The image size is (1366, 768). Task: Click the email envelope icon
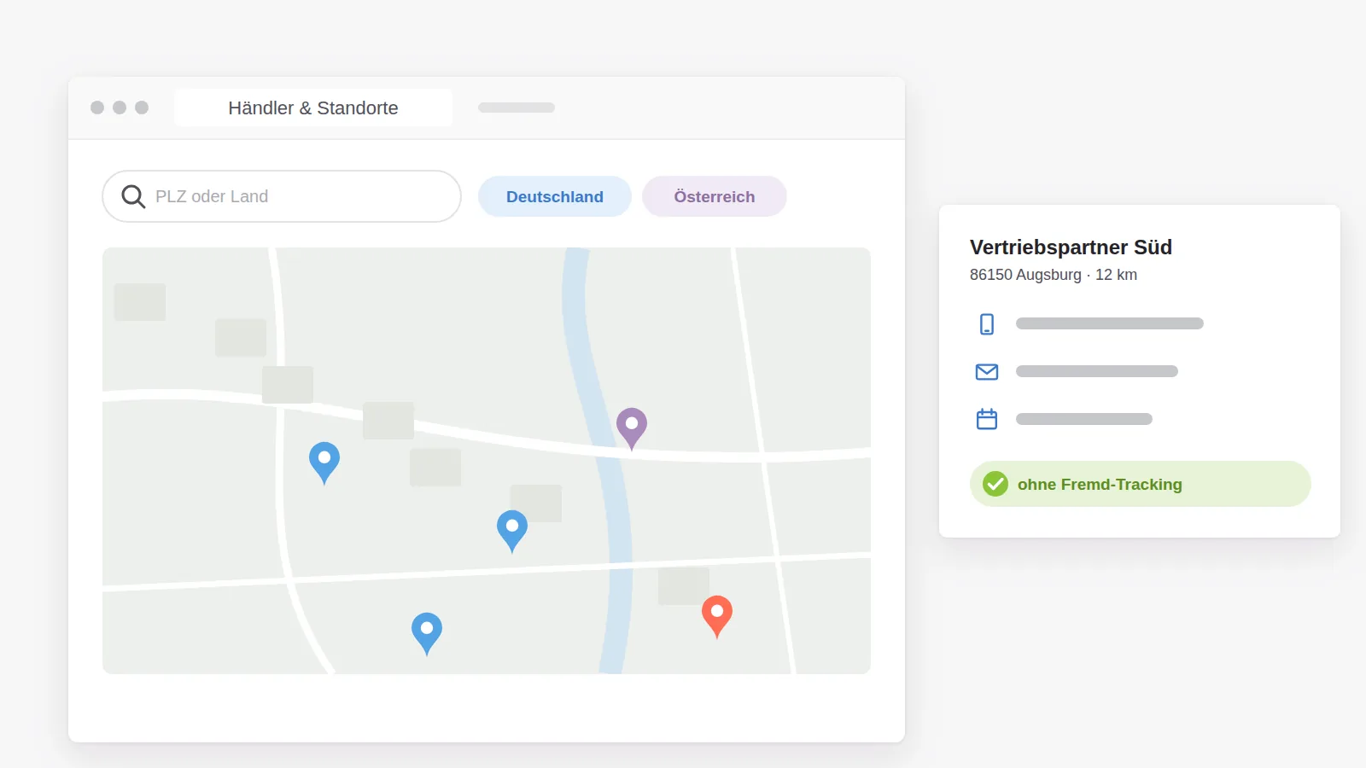[x=987, y=372]
